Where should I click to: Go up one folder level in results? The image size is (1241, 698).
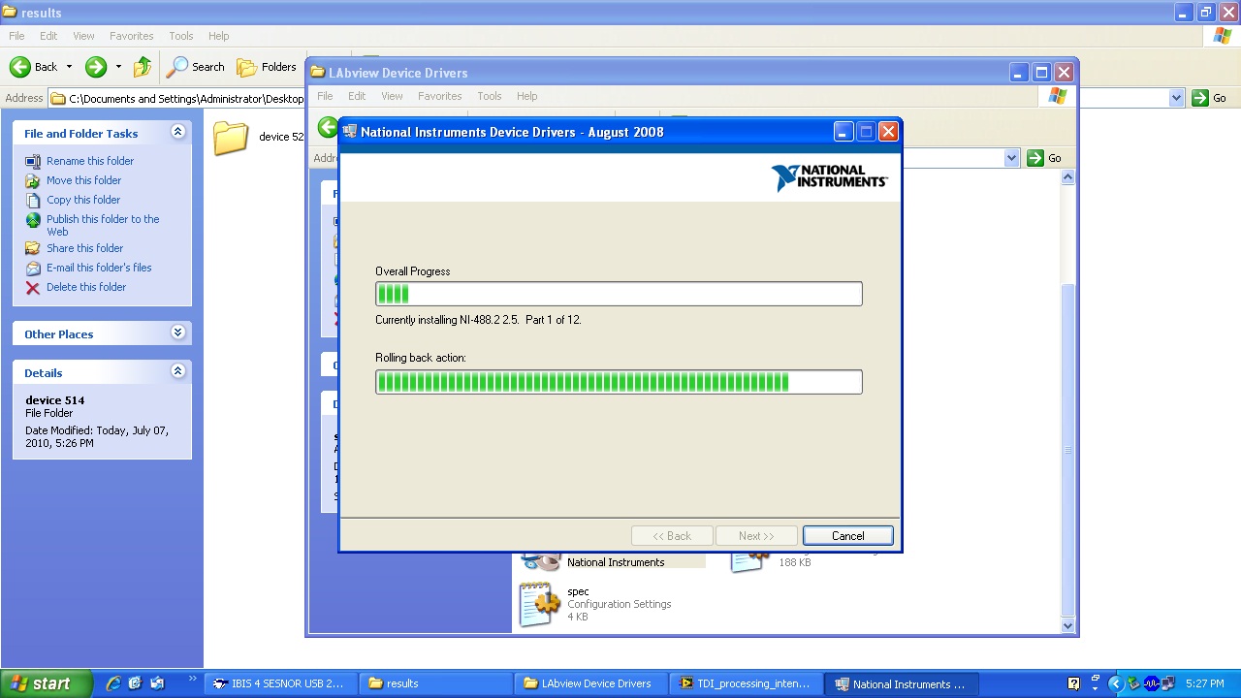pos(143,67)
